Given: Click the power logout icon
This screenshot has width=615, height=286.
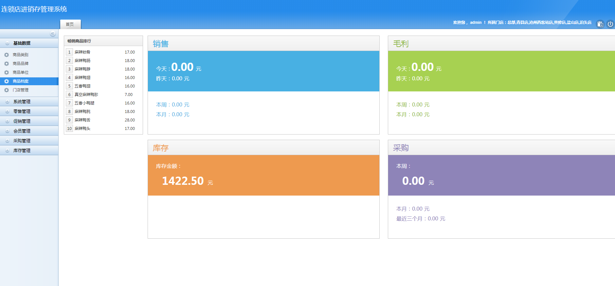Looking at the screenshot, I should [x=610, y=24].
